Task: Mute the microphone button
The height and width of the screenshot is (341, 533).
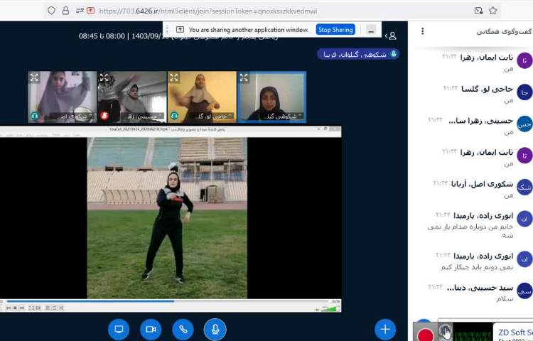Action: tap(215, 329)
